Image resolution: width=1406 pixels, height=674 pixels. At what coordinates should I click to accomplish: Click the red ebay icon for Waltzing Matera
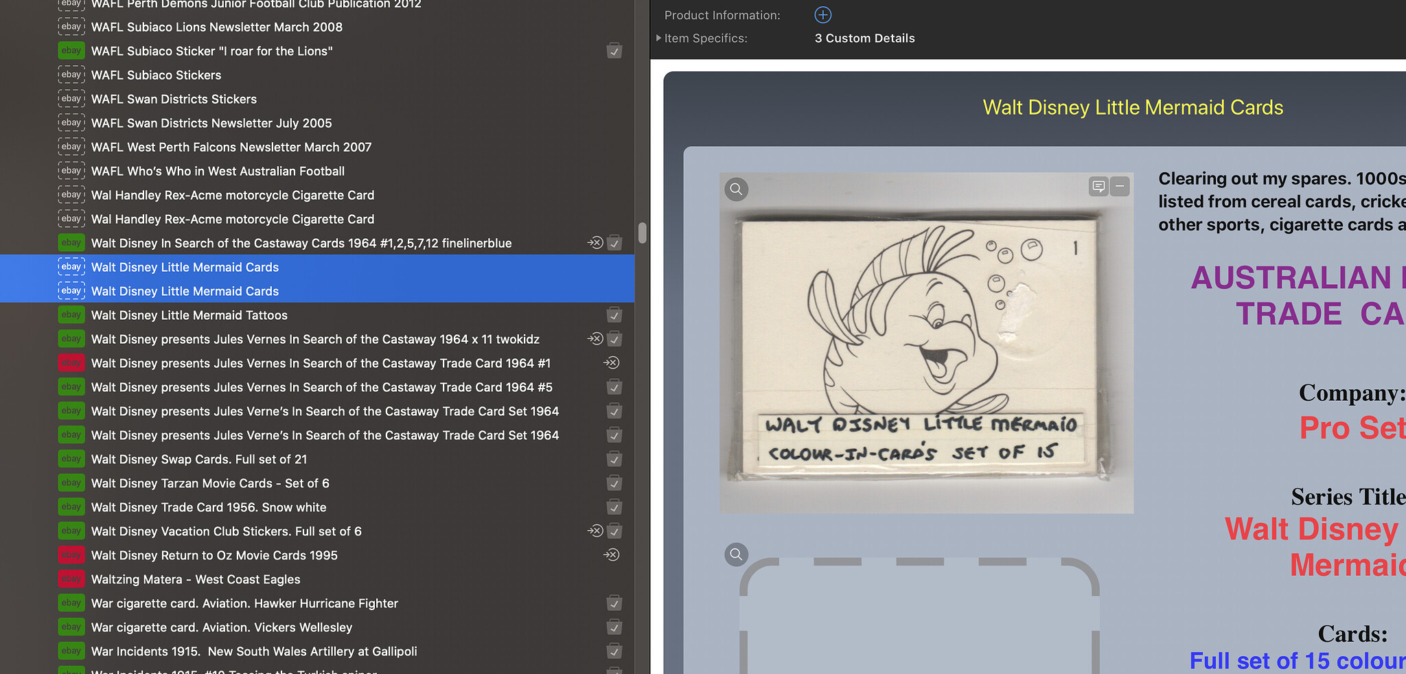[x=71, y=579]
